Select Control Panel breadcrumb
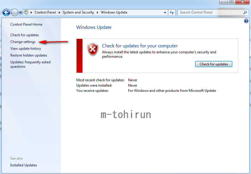 click(x=45, y=12)
